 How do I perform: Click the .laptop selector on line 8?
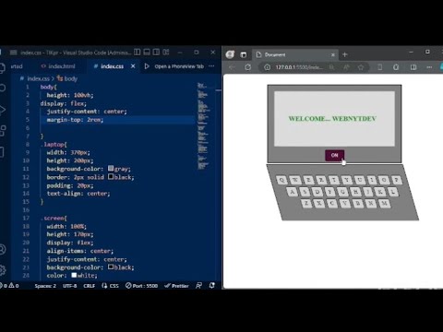coord(54,144)
